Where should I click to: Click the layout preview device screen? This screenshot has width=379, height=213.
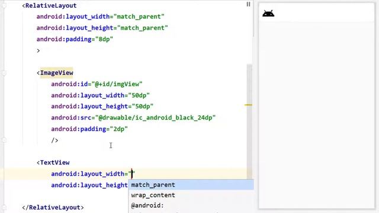point(317,105)
